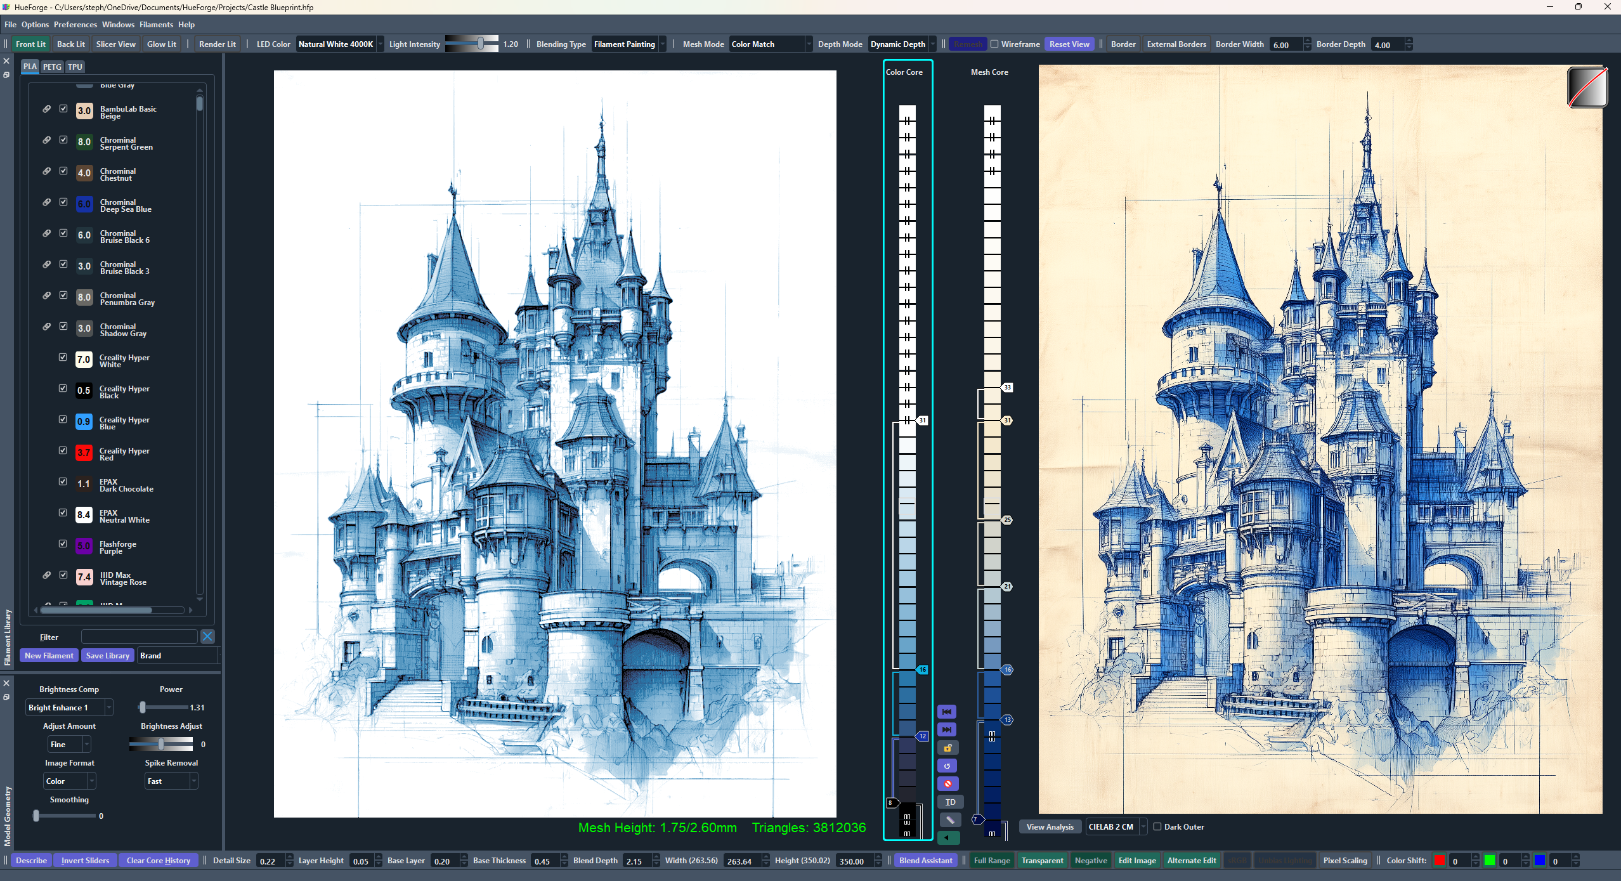Toggle the Dark Outer checkbox
The width and height of the screenshot is (1621, 881).
[x=1157, y=826]
